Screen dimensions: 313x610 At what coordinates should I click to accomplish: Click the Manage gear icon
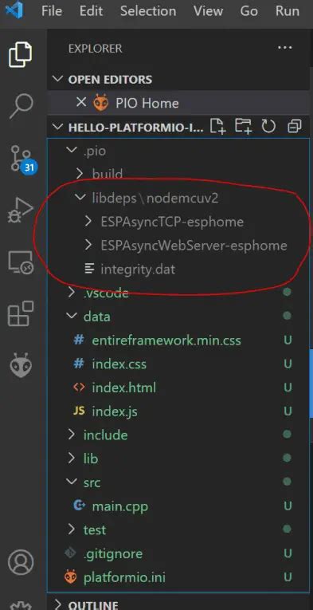[21, 606]
